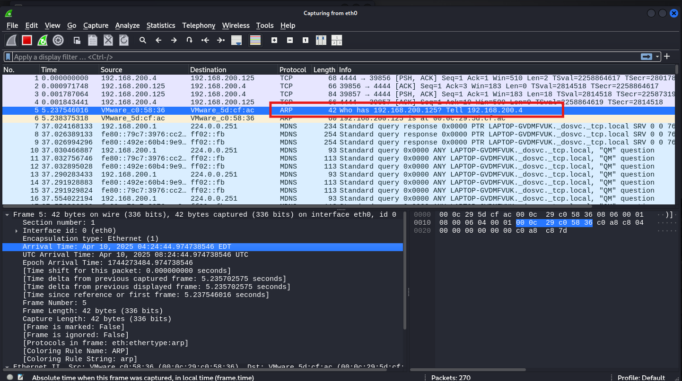Sort packets by Protocol column header

[x=295, y=69]
